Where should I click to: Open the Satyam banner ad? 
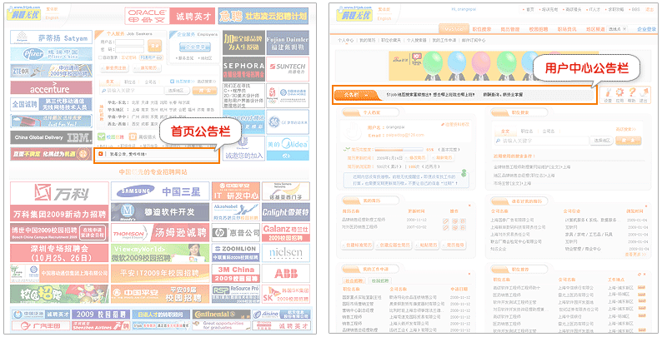(51, 37)
